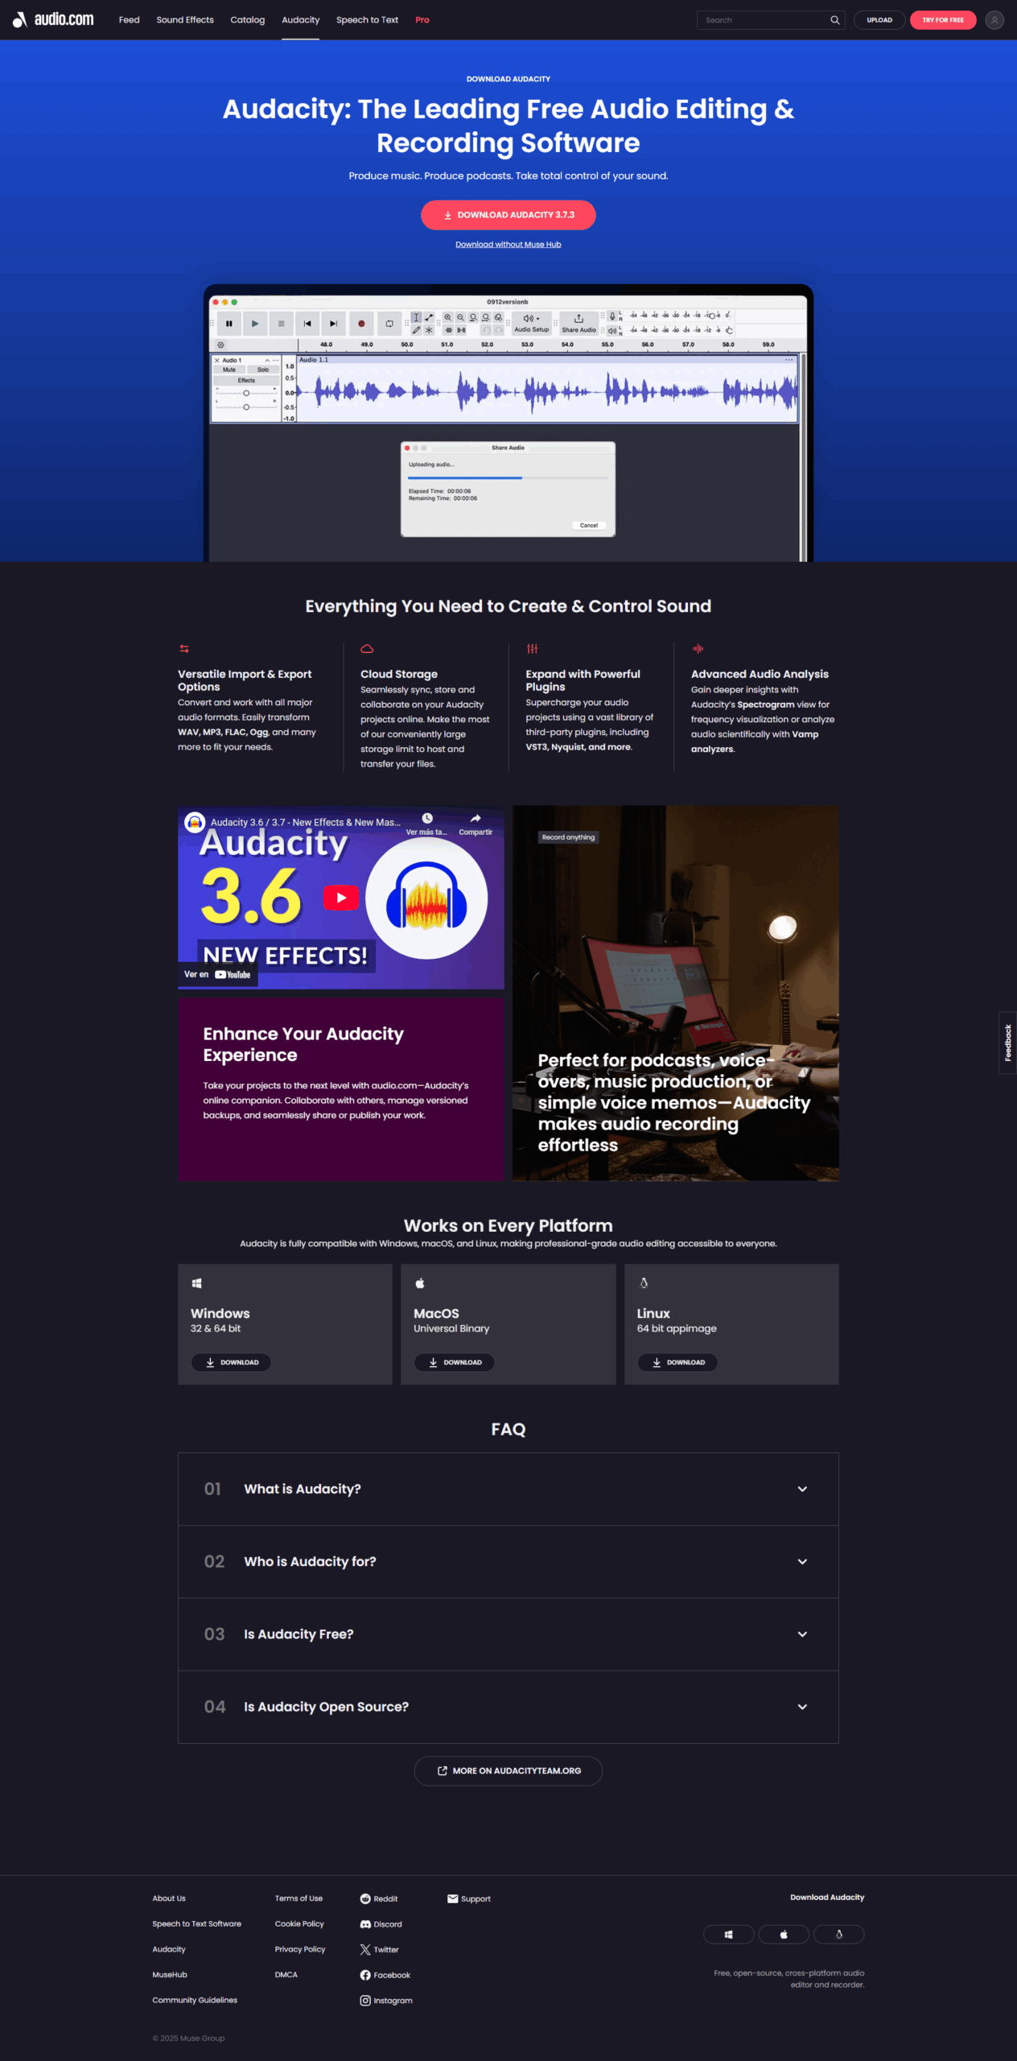Play the Audacity 3.6 YouTube video
This screenshot has height=2061, width=1017.
point(341,897)
